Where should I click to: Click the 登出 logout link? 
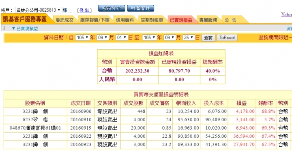click(x=84, y=10)
